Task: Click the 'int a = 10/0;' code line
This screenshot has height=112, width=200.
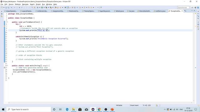Action: coord(25,26)
